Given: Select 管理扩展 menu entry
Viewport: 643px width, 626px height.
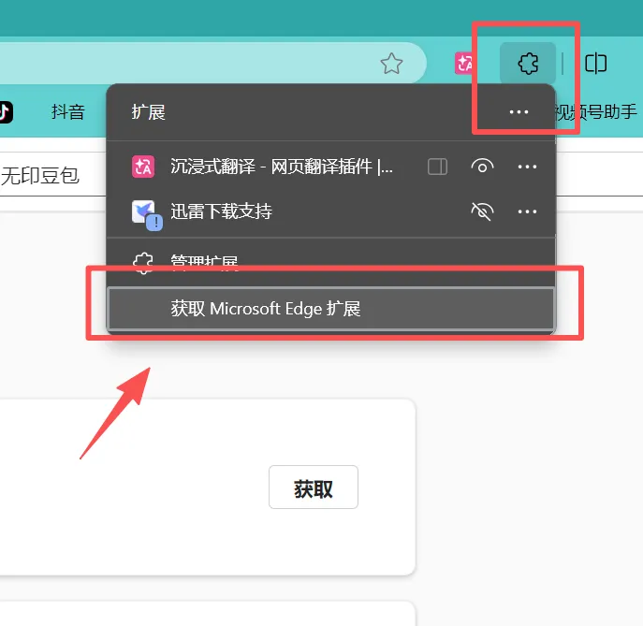Looking at the screenshot, I should click(x=330, y=262).
